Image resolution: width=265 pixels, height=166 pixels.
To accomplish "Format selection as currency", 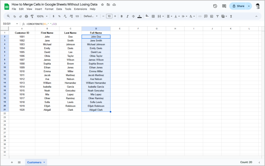I will 53,16.
